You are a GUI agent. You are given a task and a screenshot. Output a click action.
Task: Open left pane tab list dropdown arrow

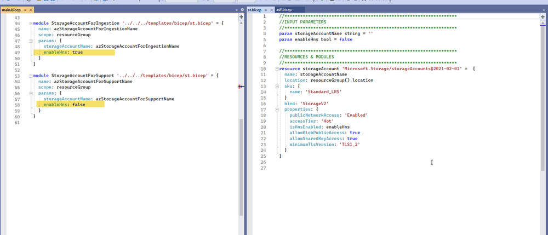(x=236, y=10)
